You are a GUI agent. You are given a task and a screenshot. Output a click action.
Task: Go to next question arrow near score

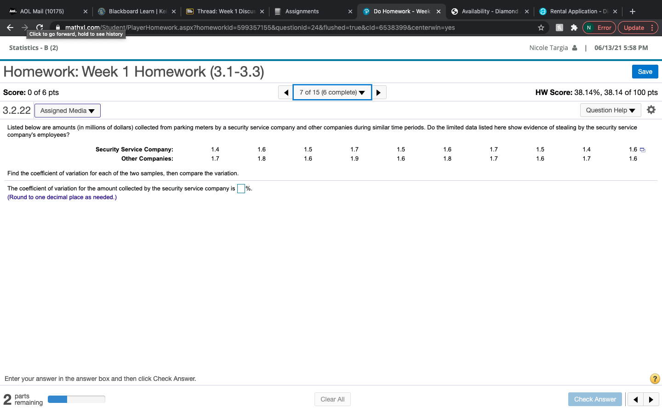[379, 93]
